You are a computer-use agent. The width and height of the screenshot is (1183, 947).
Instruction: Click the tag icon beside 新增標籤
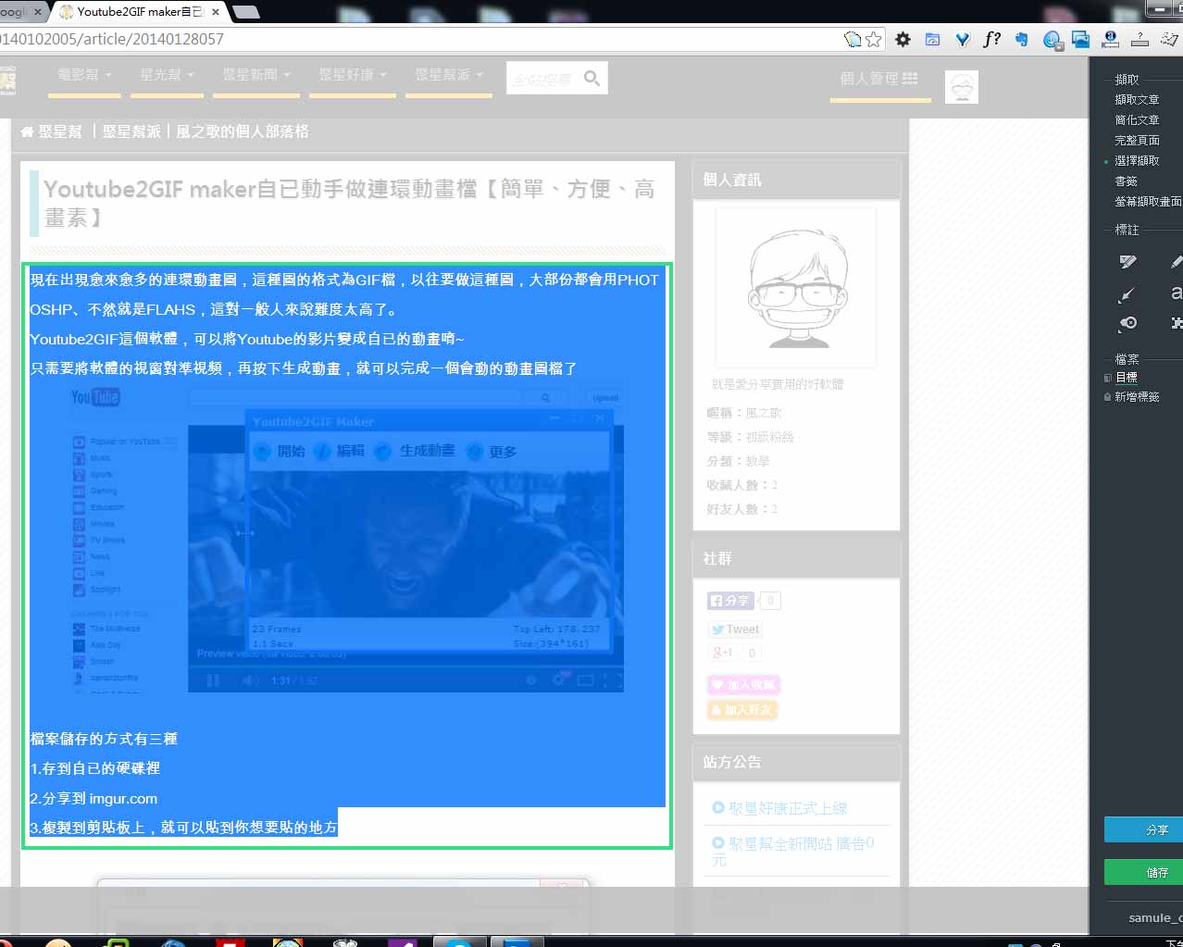1107,396
